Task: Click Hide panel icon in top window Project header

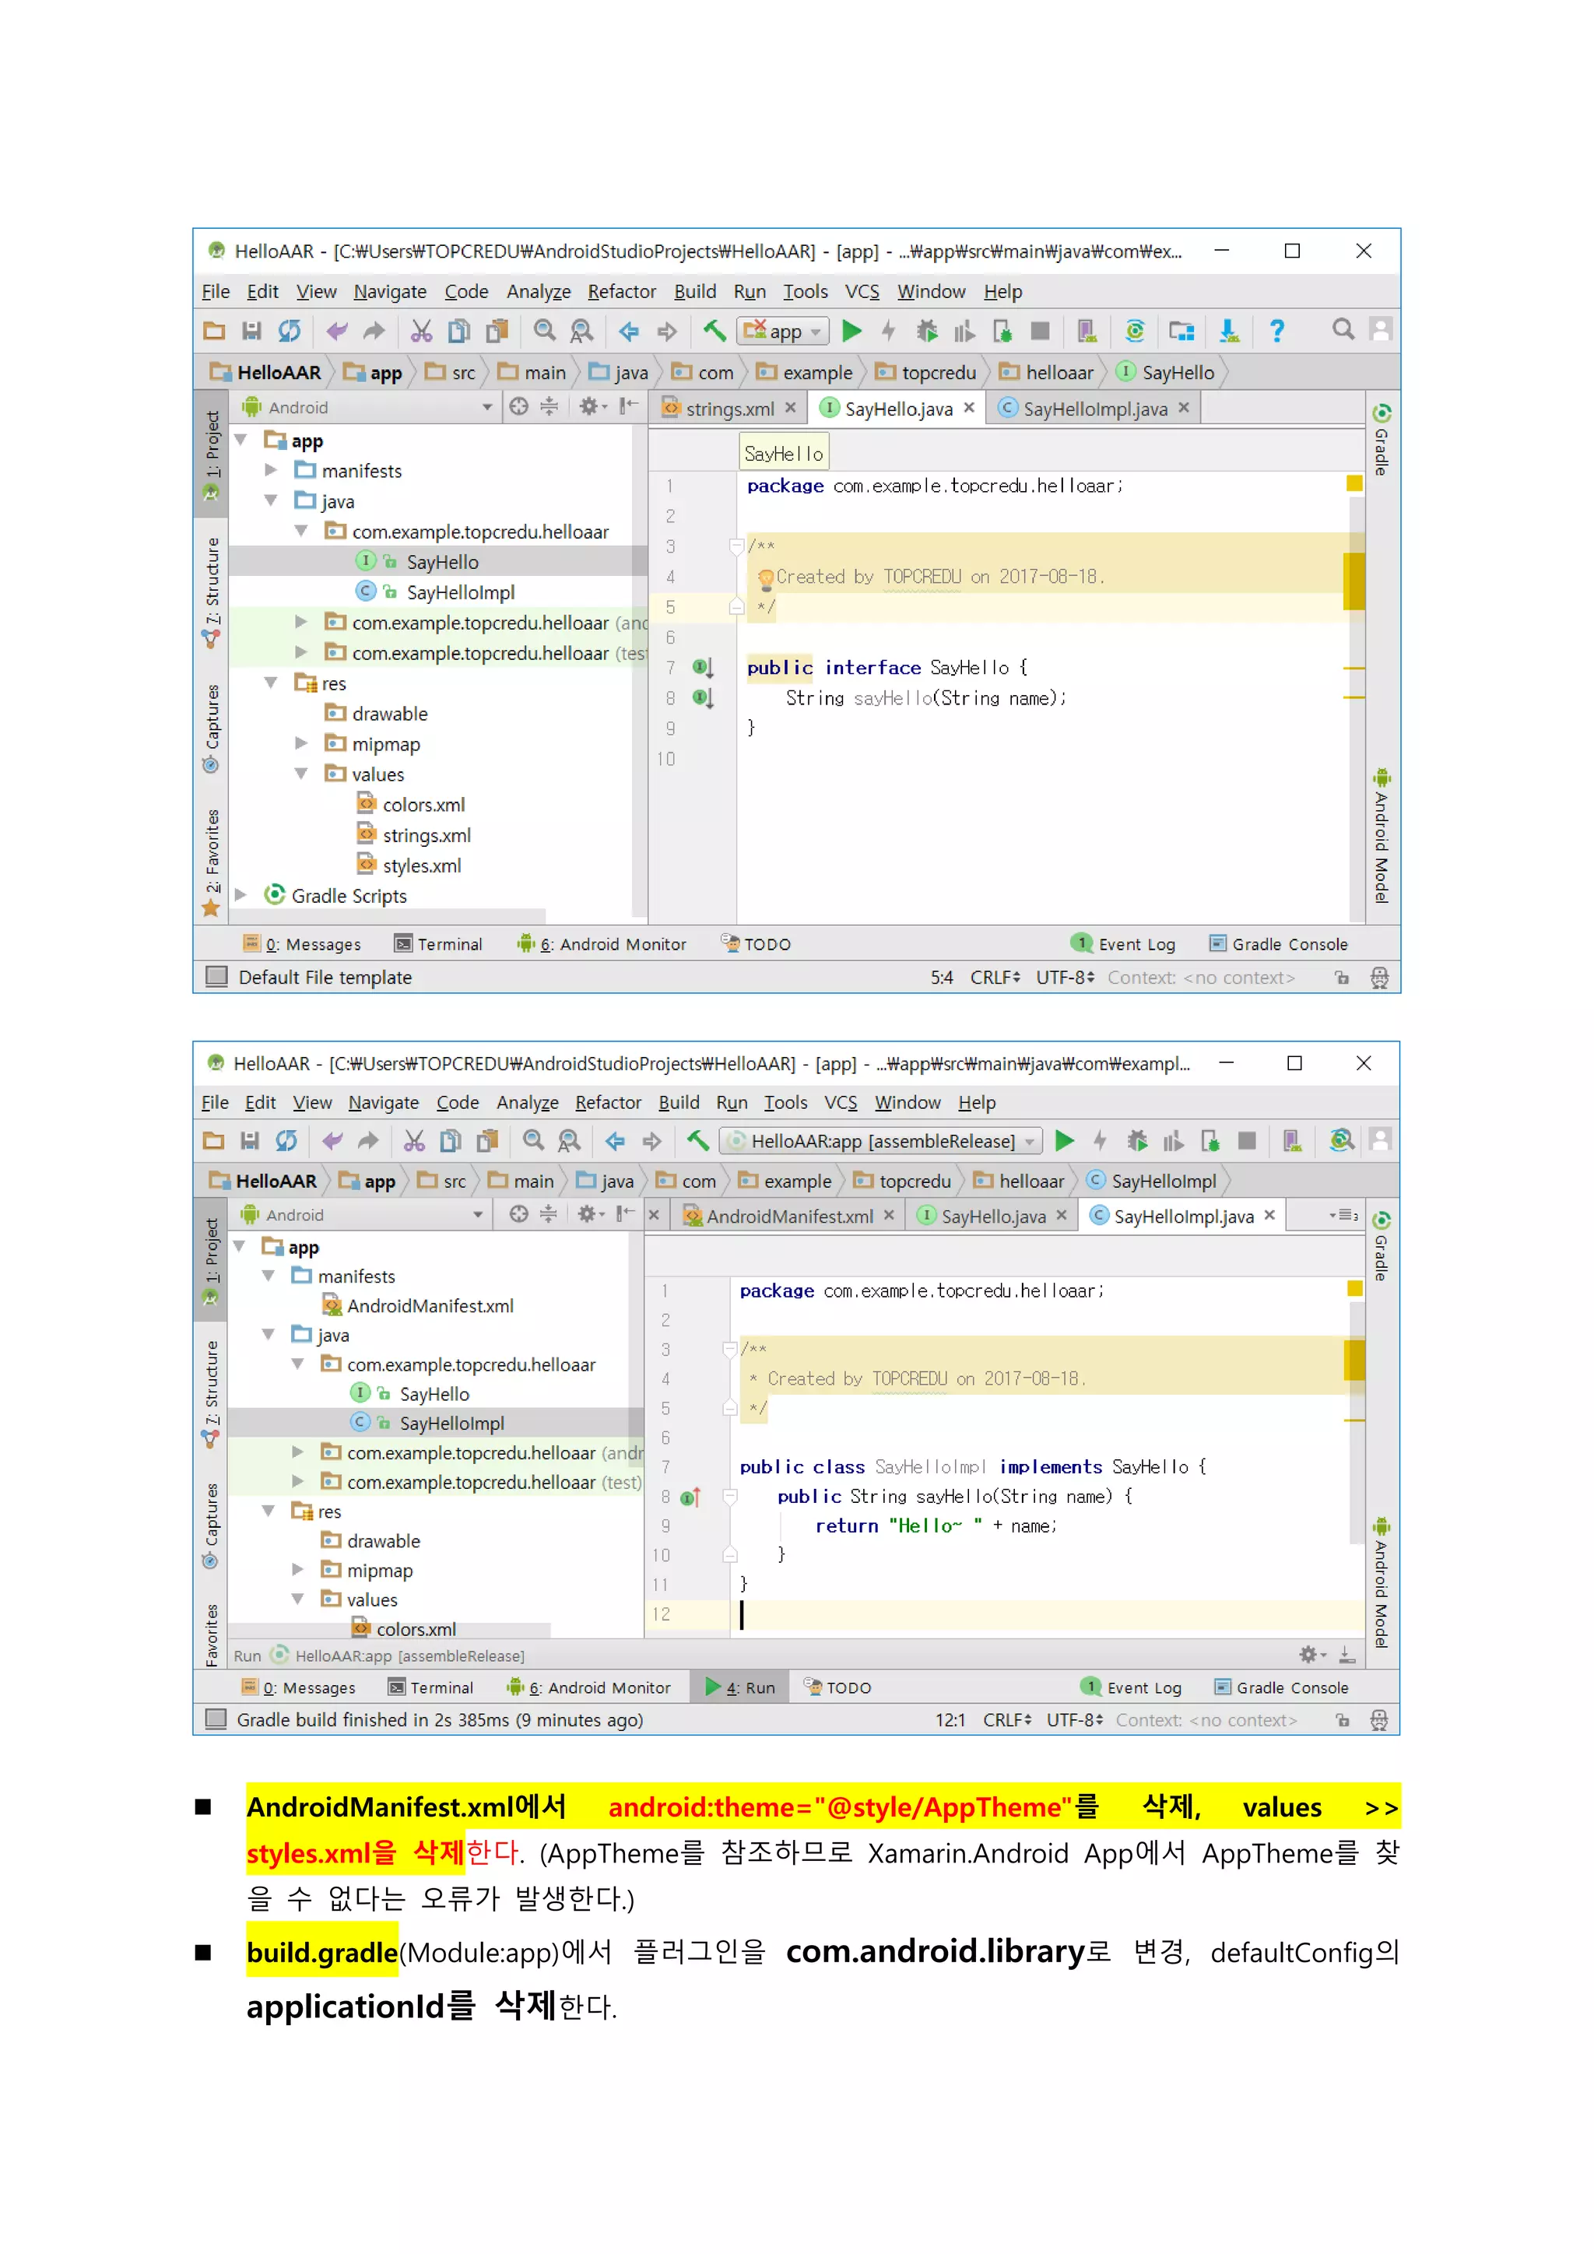Action: (x=629, y=406)
